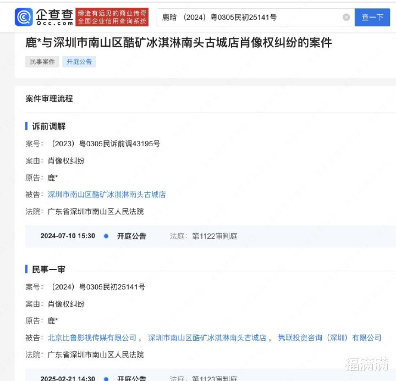
Task: Click the 企查查 logo icon
Action: tap(24, 17)
